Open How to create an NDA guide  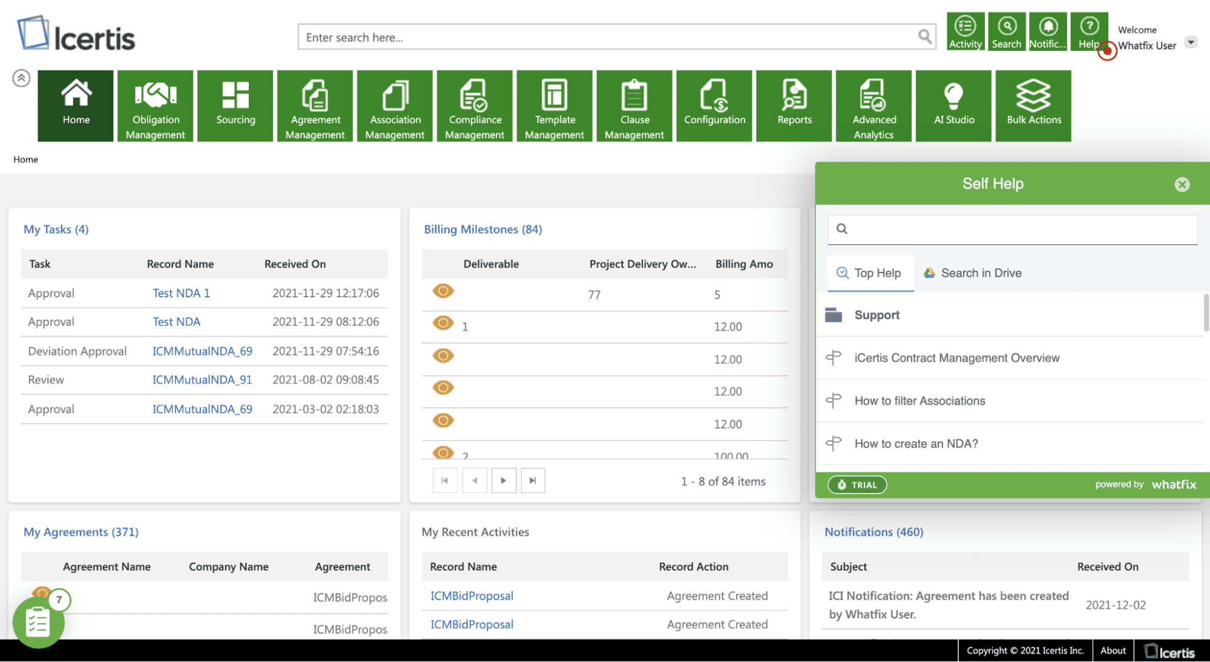click(x=1010, y=444)
